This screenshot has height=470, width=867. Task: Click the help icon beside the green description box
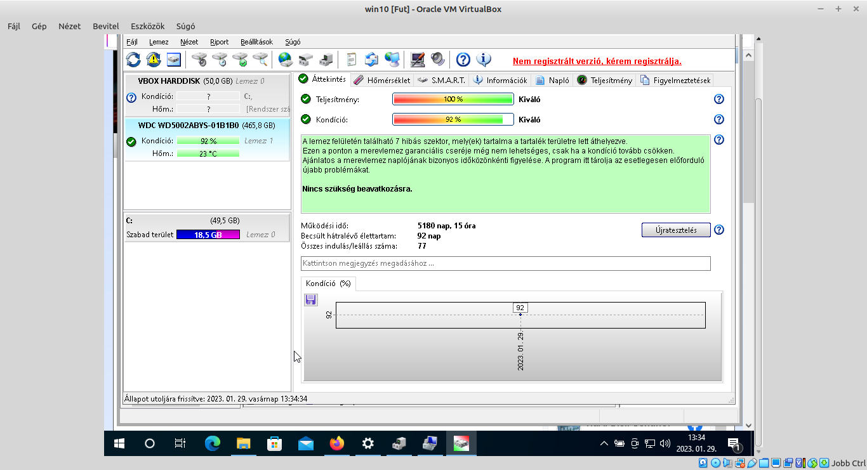719,140
